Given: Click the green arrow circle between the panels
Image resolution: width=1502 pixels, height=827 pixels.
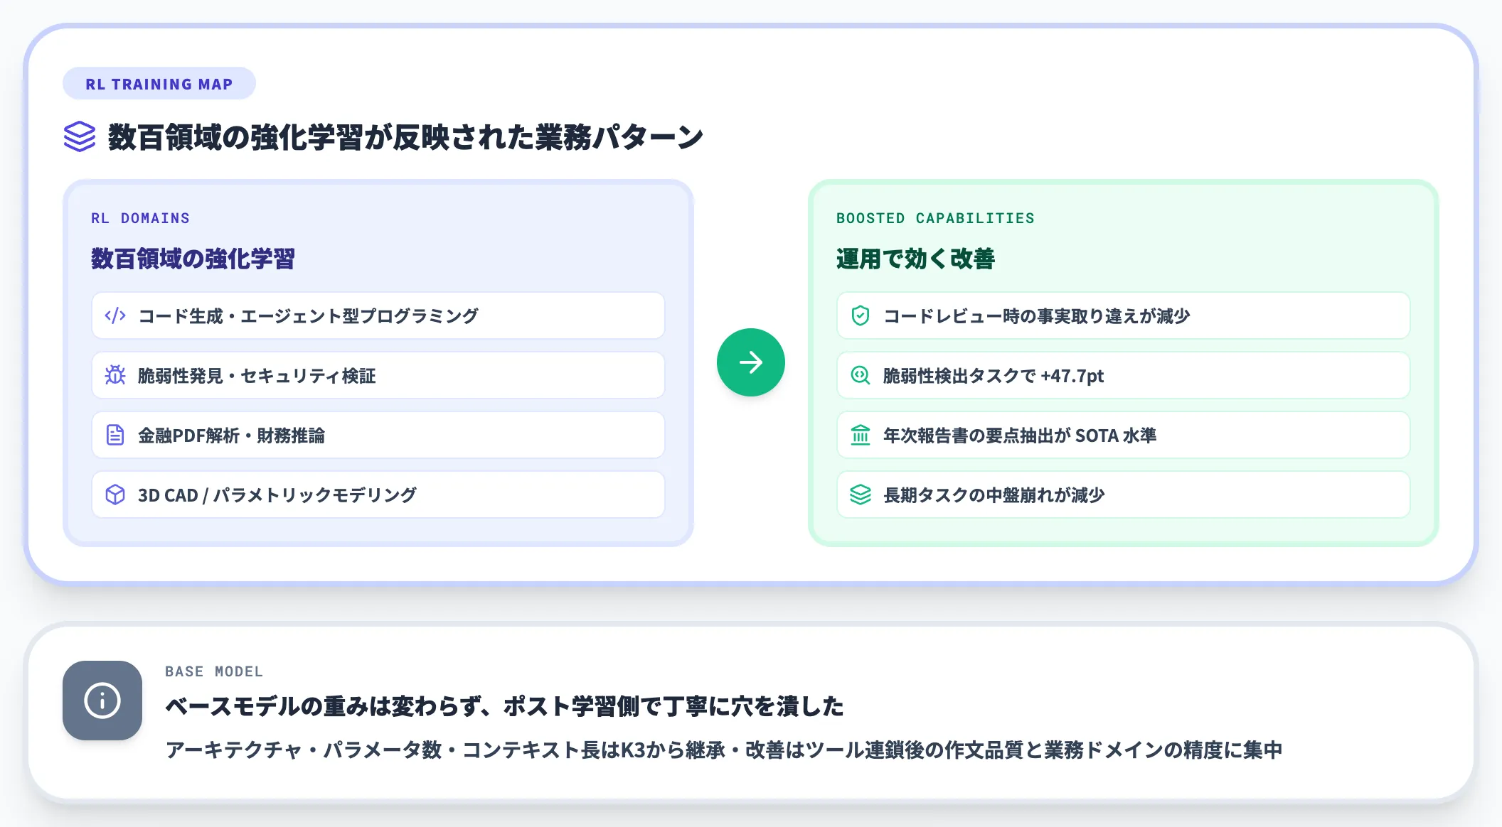Looking at the screenshot, I should (x=751, y=362).
